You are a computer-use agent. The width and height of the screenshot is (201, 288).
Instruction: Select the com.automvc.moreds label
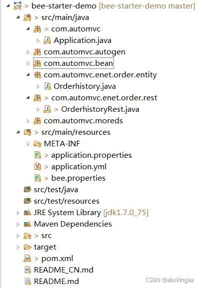83,121
